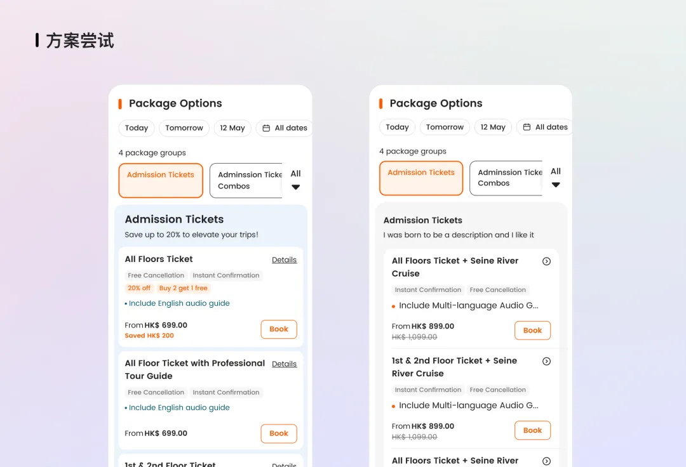Image resolution: width=686 pixels, height=467 pixels.
Task: Choose Tomorrow date chip in right panel
Action: [x=445, y=128]
